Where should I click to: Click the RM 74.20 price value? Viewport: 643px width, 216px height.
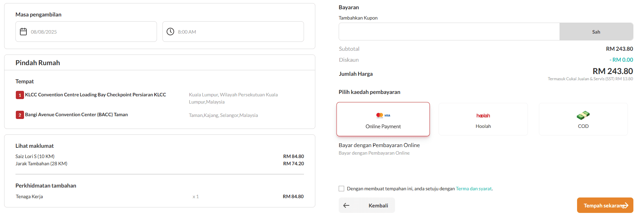point(293,164)
